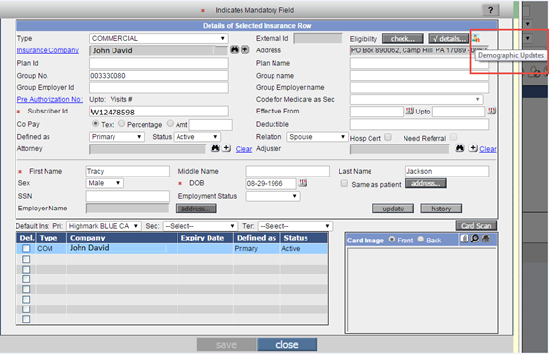Open Effective From calendar picker
Viewport: 549px width, 354px height.
pos(409,111)
